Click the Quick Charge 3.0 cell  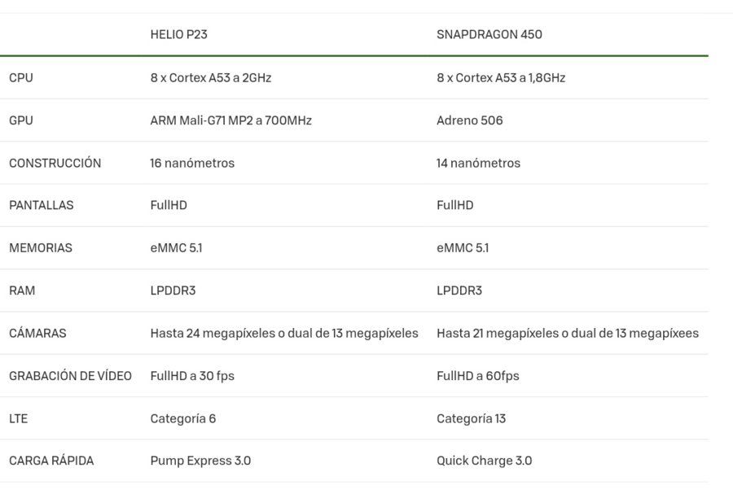485,461
